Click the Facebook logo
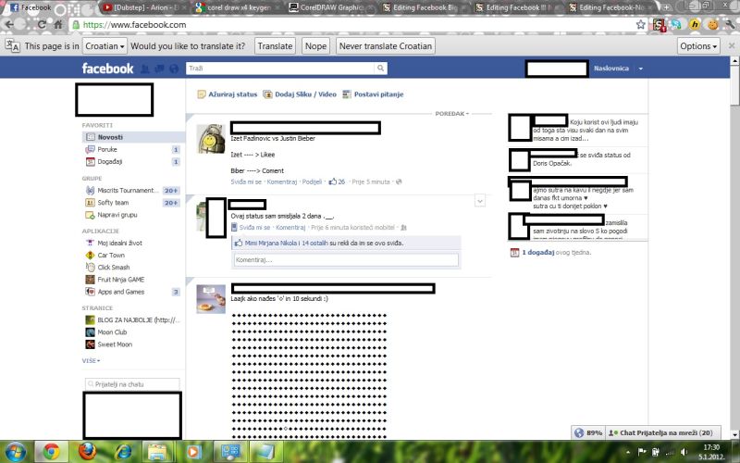740x463 pixels. (107, 69)
